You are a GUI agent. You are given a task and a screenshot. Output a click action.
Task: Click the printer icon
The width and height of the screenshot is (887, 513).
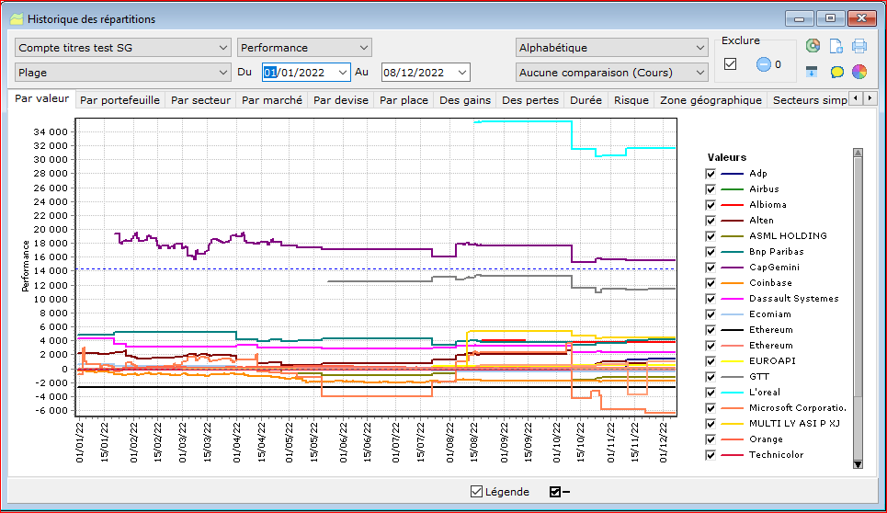[859, 46]
